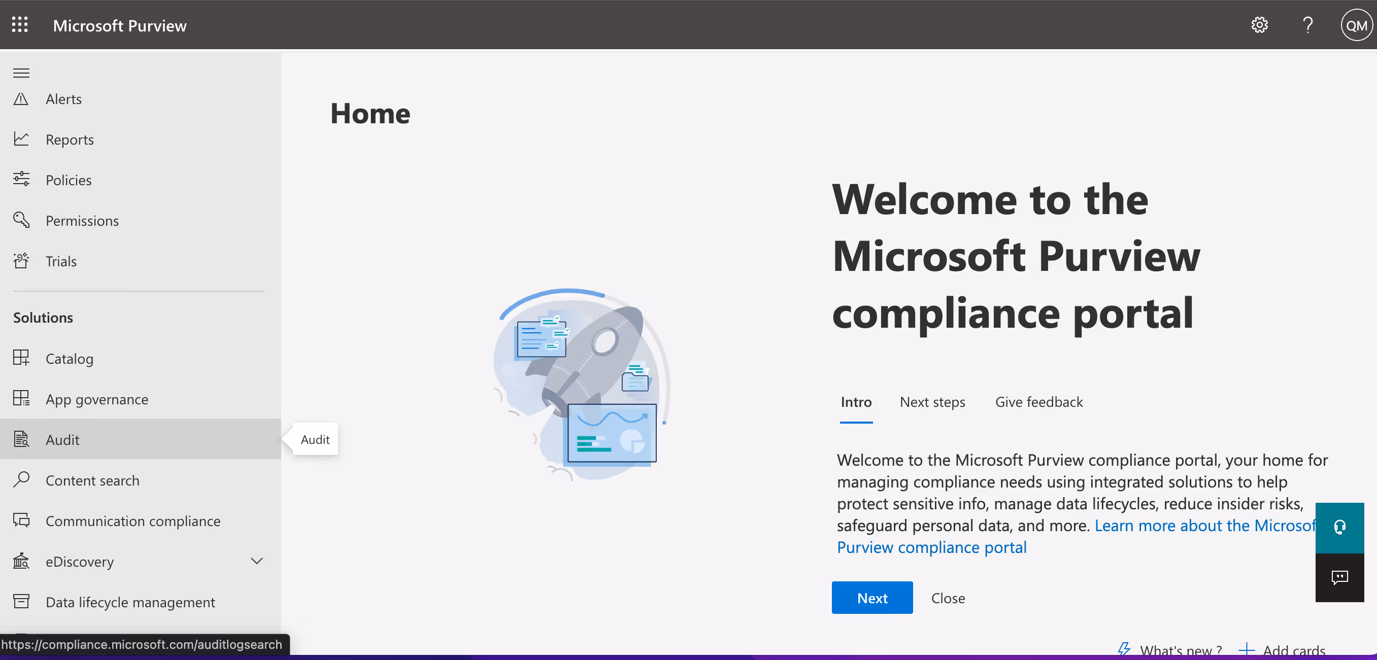
Task: Click the Help question mark icon
Action: pos(1307,25)
